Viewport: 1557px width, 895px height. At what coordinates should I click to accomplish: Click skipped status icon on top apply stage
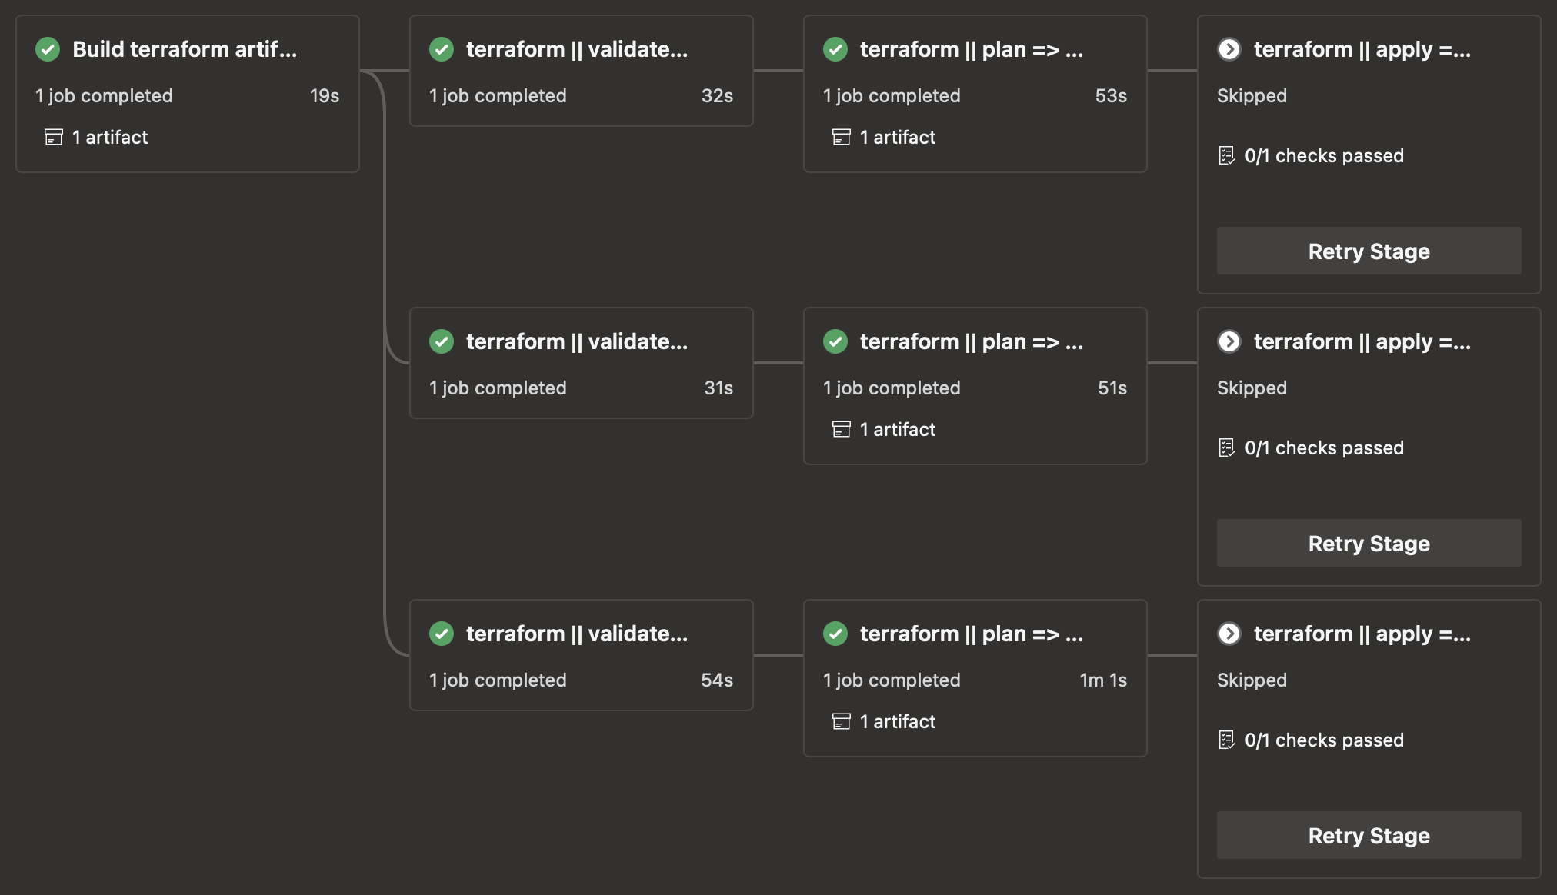click(1229, 50)
